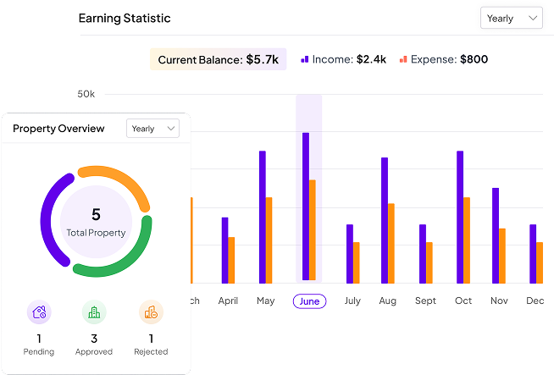Click the Aug purple income bar

point(385,220)
